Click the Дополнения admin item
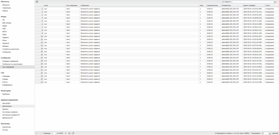Image resolution: width=279 pixels, height=135 pixels. coord(7,106)
